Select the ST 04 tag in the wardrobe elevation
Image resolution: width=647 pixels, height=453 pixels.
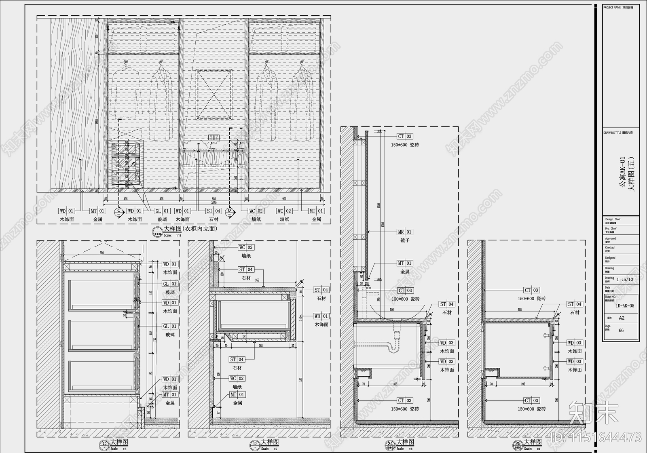point(214,211)
